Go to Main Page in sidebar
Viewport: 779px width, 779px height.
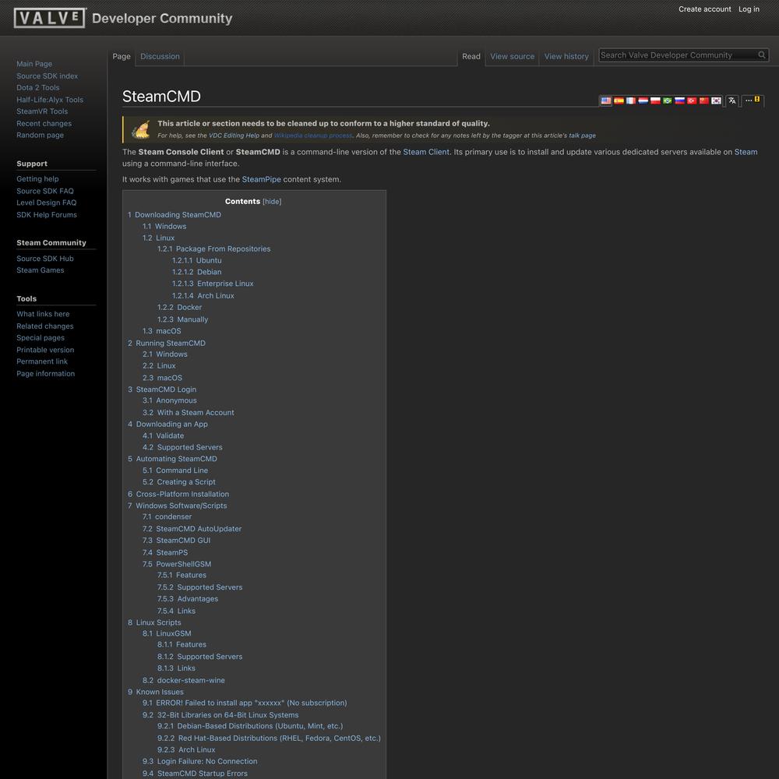pos(34,64)
